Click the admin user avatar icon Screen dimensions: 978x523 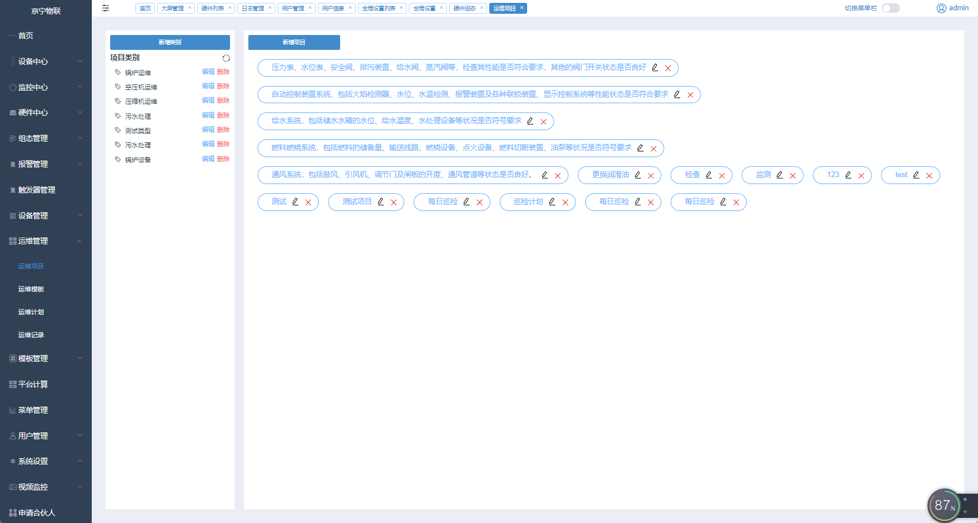click(941, 8)
